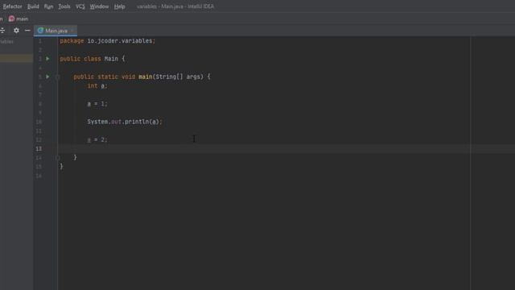Click the 'a = 1;' assignment

pos(97,104)
